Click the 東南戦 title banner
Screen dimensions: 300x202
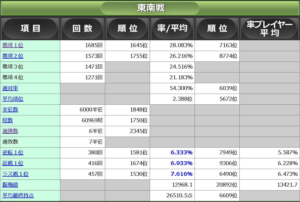tap(150, 8)
